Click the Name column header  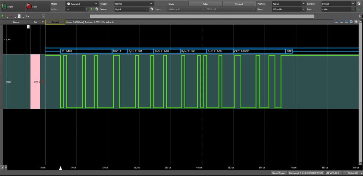pyautogui.click(x=16, y=22)
